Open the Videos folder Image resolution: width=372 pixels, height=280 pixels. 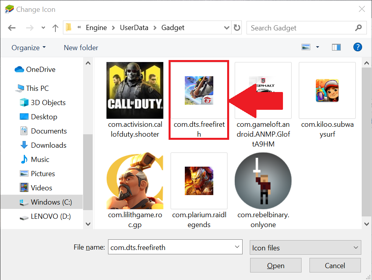point(36,188)
